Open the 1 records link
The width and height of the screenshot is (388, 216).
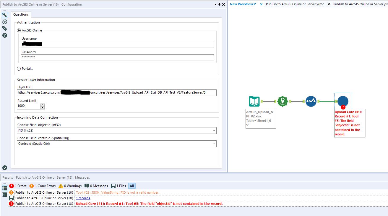[83, 198]
